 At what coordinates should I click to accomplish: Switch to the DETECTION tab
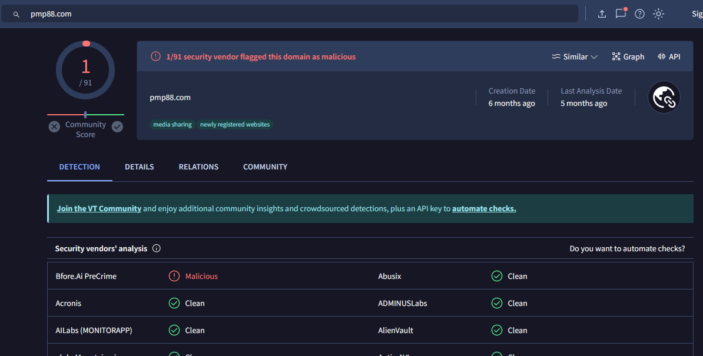point(80,167)
